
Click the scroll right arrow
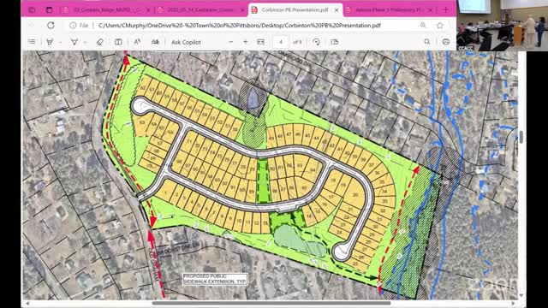pyautogui.click(x=513, y=303)
